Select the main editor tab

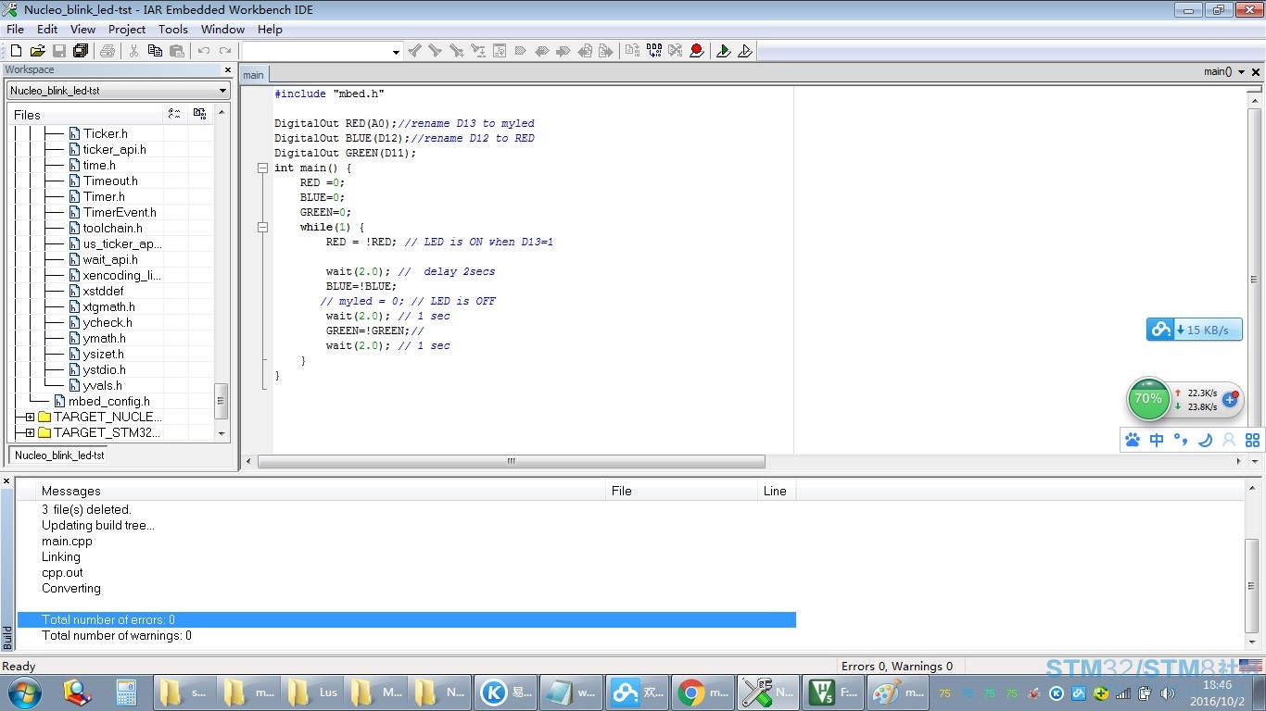[253, 75]
